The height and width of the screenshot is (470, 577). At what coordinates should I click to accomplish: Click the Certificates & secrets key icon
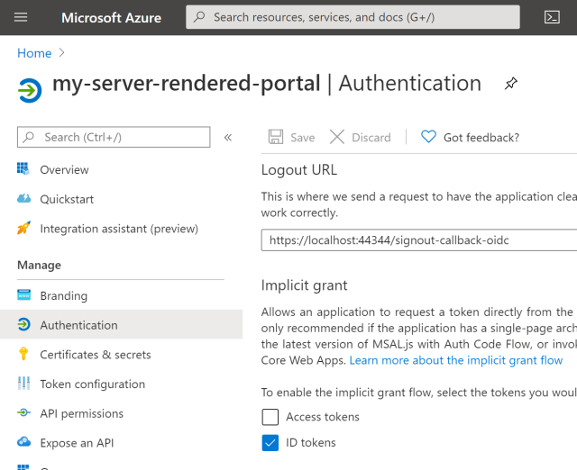coord(23,355)
